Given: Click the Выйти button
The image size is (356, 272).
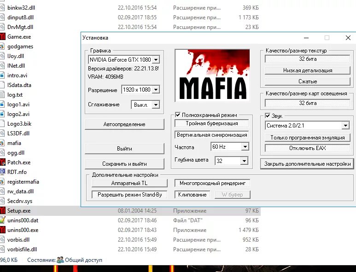Looking at the screenshot, I should (124, 149).
